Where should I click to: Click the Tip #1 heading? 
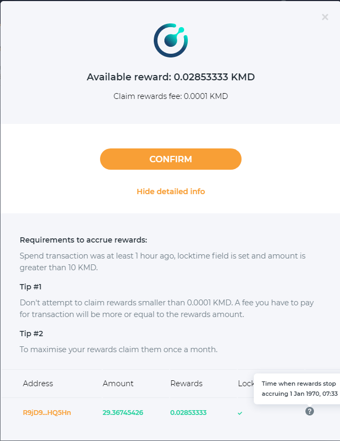pyautogui.click(x=31, y=287)
